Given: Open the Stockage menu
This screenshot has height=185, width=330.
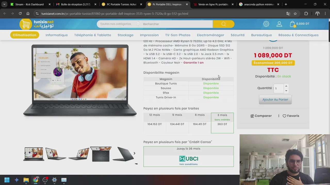Looking at the screenshot, I should tap(126, 35).
